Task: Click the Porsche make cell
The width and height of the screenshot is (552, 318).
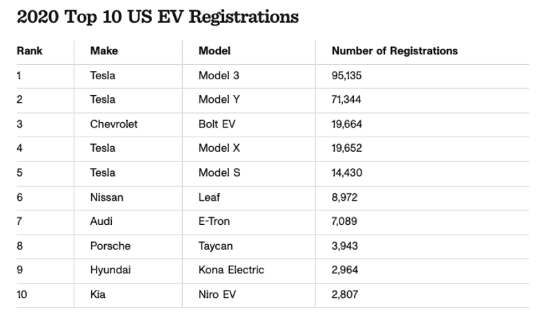Action: [x=110, y=246]
